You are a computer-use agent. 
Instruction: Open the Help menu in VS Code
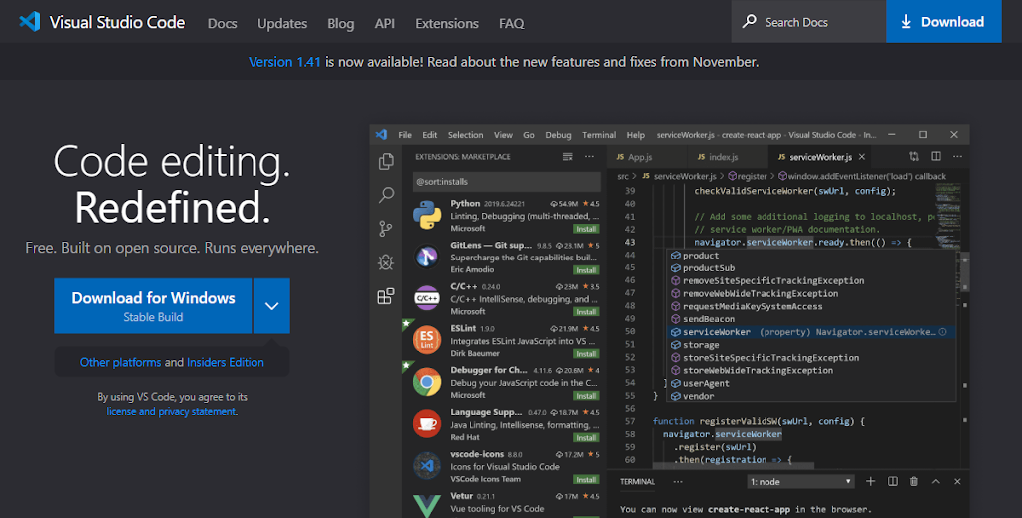pos(636,135)
